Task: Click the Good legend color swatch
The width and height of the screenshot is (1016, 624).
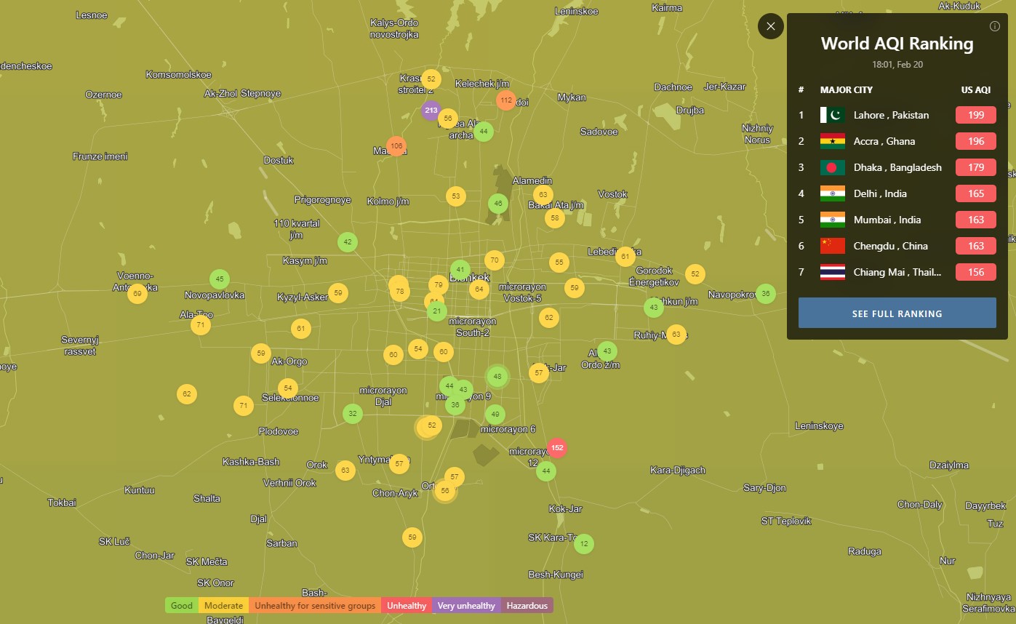Action: coord(182,605)
